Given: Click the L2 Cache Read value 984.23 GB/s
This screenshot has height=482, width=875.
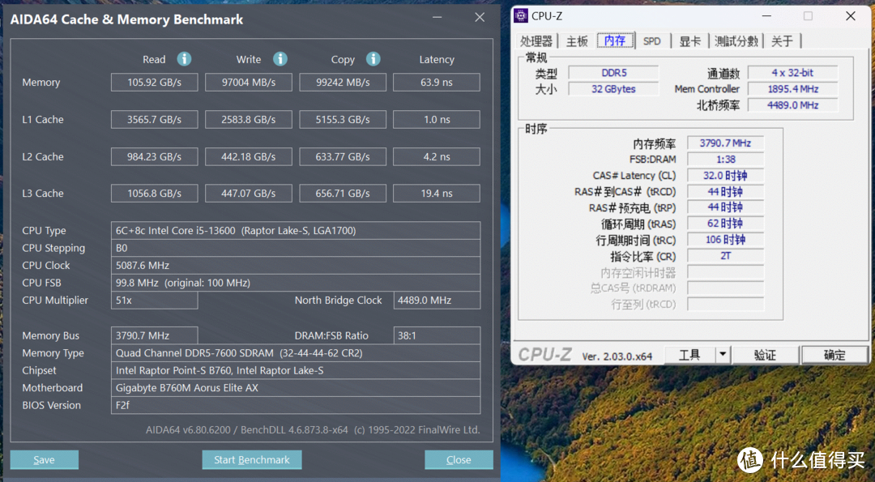Looking at the screenshot, I should 155,157.
